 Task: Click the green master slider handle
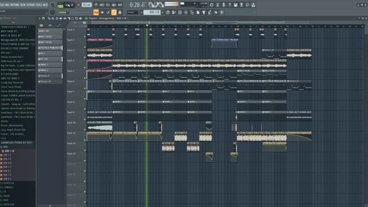[67, 12]
